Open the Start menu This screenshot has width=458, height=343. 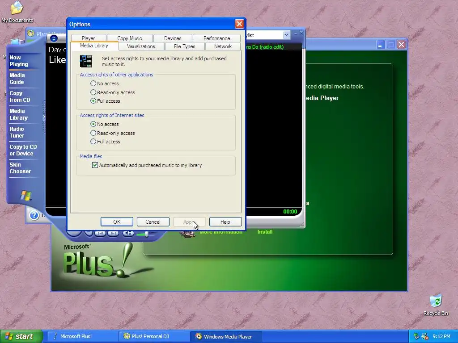[21, 336]
